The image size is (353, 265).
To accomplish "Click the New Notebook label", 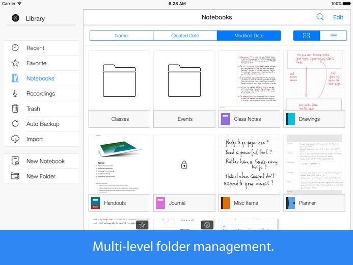I will [x=45, y=161].
